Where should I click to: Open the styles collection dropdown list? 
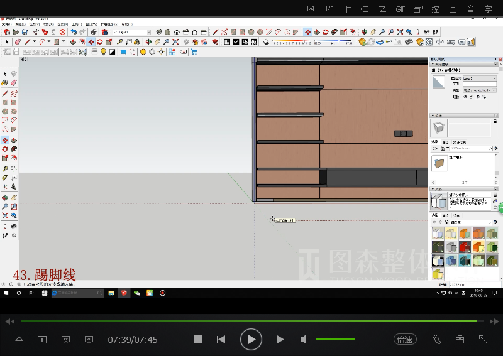pyautogui.click(x=490, y=223)
